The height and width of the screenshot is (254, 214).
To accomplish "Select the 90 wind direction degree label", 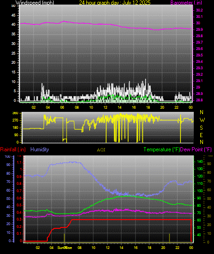I will pyautogui.click(x=16, y=135).
